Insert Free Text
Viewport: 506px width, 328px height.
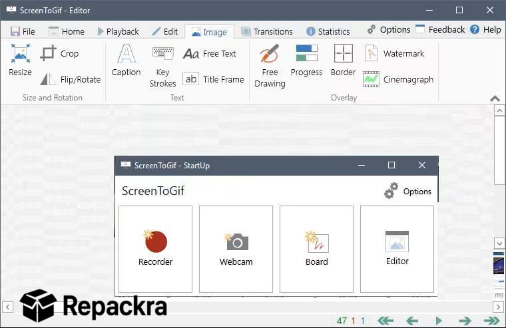[x=210, y=53]
